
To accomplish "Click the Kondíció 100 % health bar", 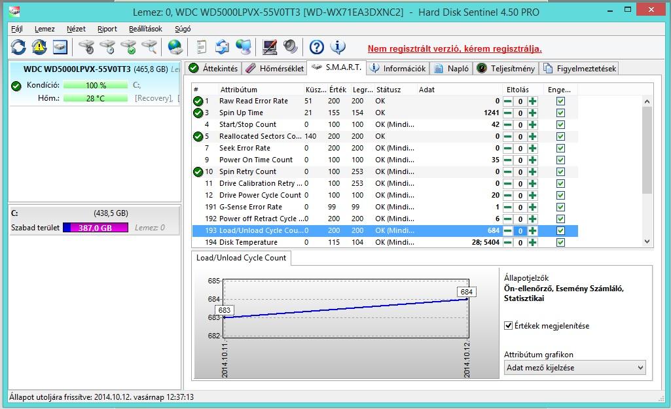I will point(96,85).
